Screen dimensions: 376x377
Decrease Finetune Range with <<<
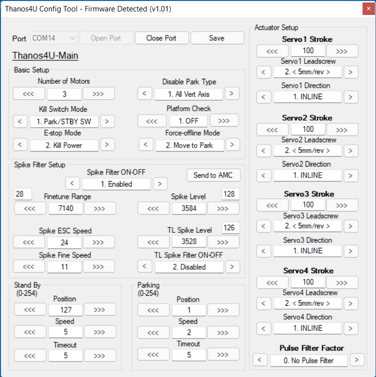pos(30,208)
